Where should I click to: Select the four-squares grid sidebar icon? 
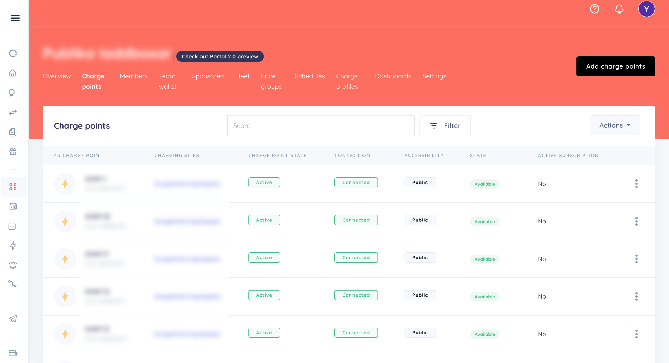tap(13, 187)
